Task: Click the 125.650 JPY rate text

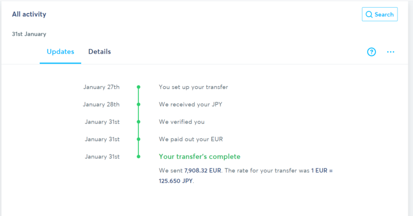Action: tap(176, 181)
